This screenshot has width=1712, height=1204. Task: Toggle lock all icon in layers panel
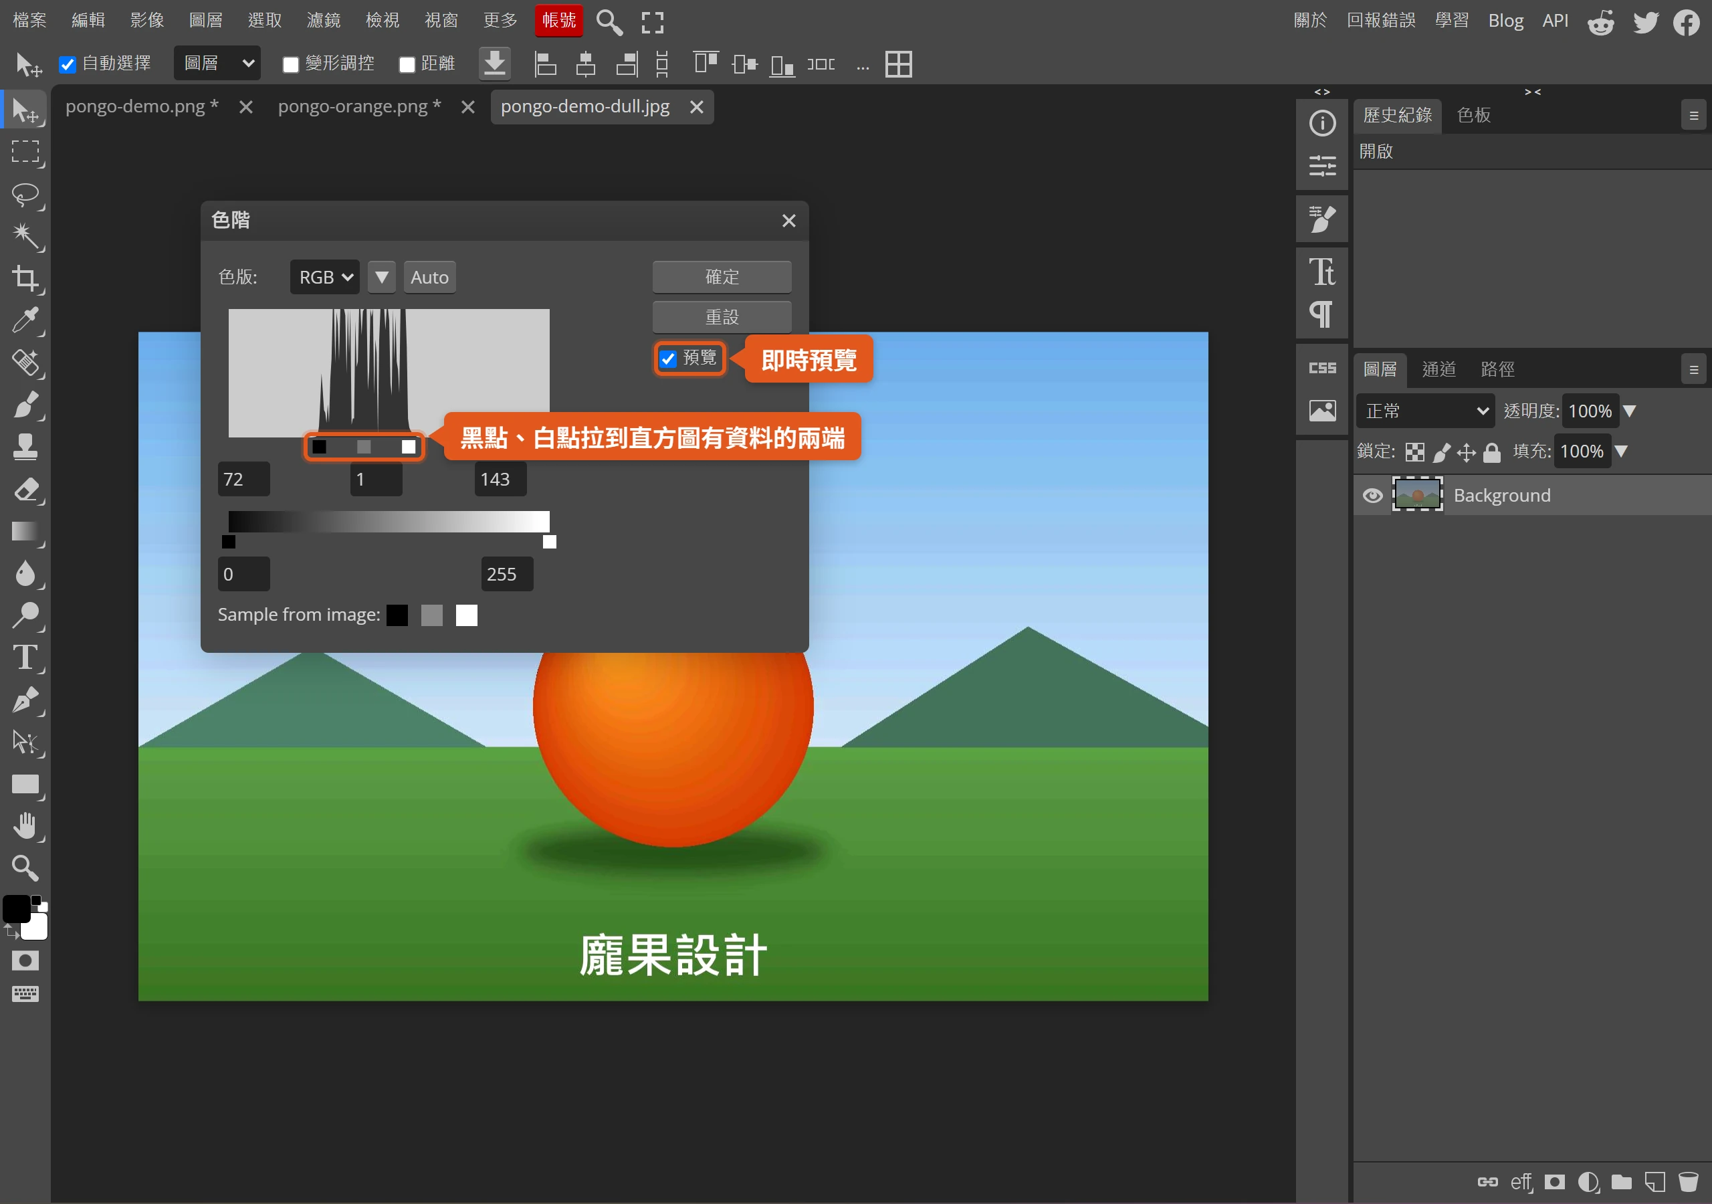pyautogui.click(x=1492, y=452)
